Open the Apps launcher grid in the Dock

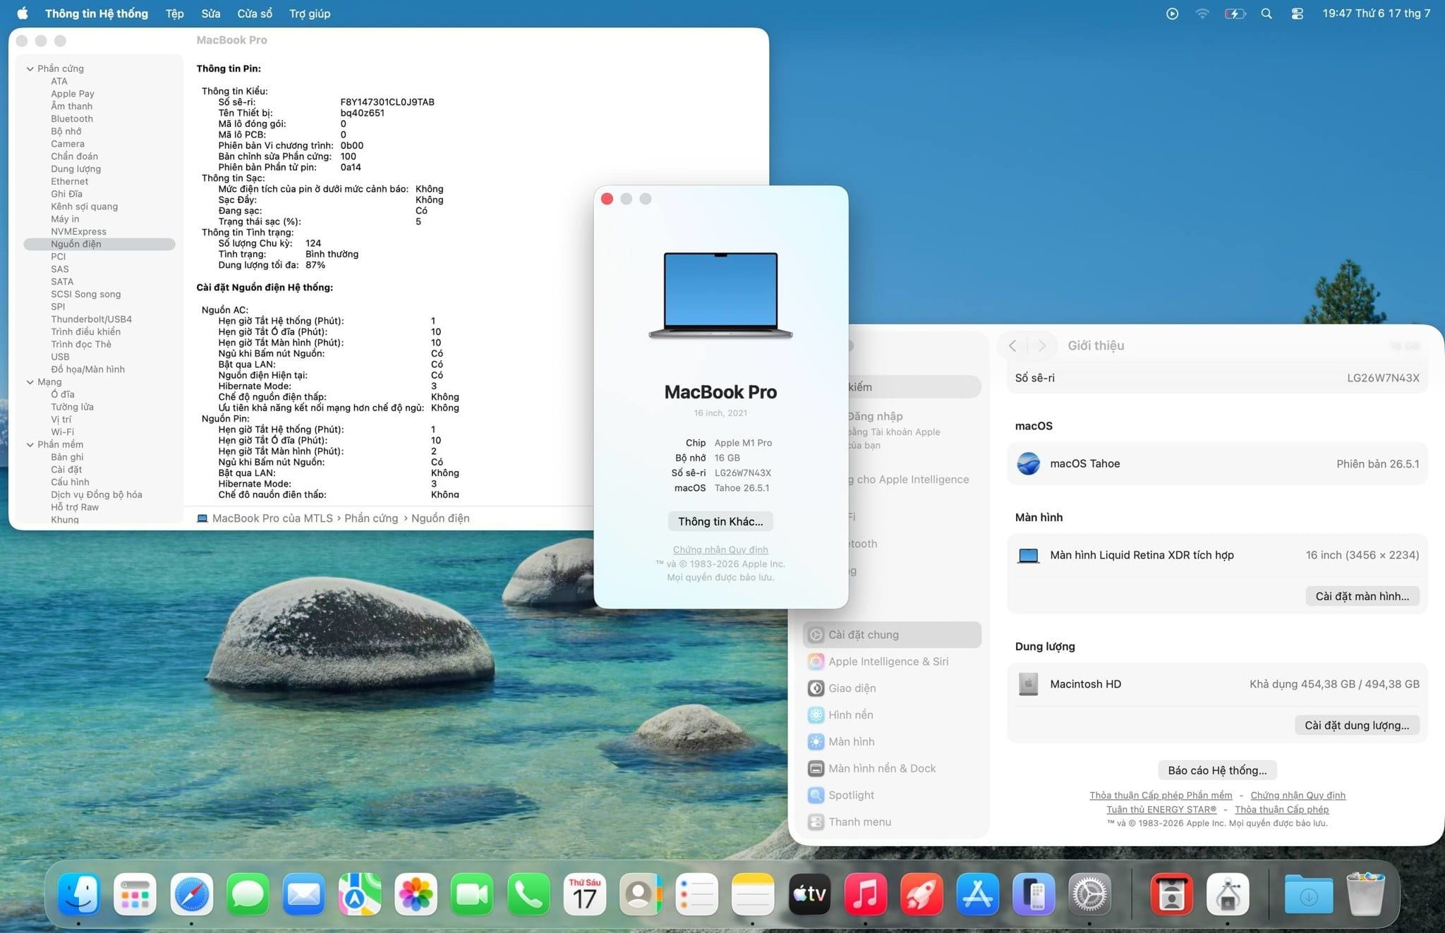[135, 894]
